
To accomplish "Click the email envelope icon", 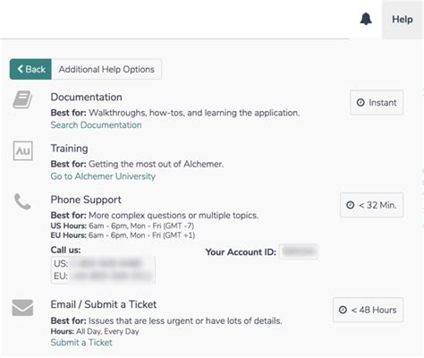I will 22,308.
